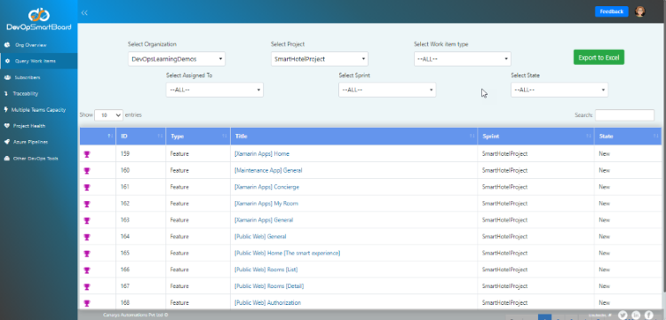Open the user avatar profile
This screenshot has width=666, height=320.
coord(639,12)
